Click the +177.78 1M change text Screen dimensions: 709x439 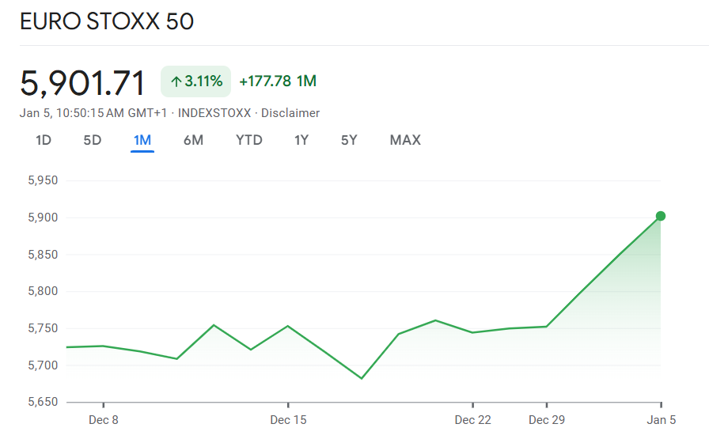(x=278, y=81)
